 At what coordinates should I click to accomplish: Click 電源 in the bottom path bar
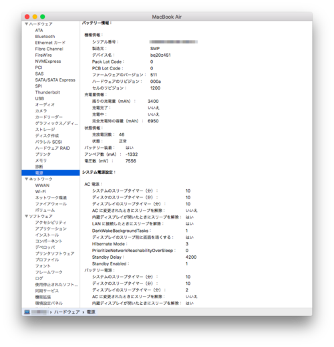pos(91,312)
